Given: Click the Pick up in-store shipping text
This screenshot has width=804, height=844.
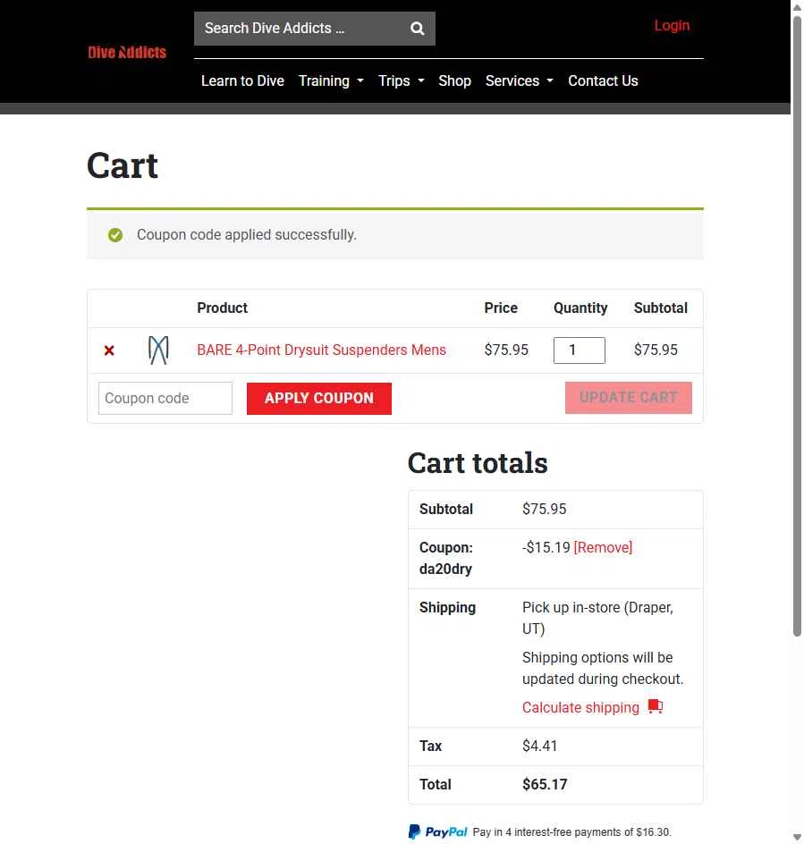Looking at the screenshot, I should [597, 618].
